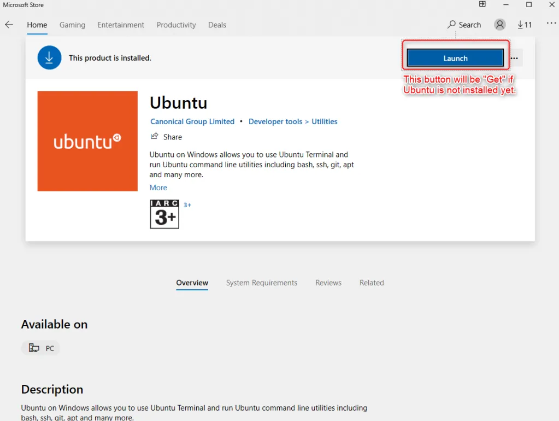Expand the description with More

coord(158,188)
